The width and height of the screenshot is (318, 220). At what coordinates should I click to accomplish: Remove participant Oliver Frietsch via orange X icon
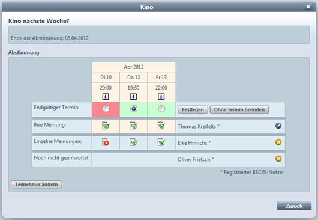pyautogui.click(x=278, y=159)
